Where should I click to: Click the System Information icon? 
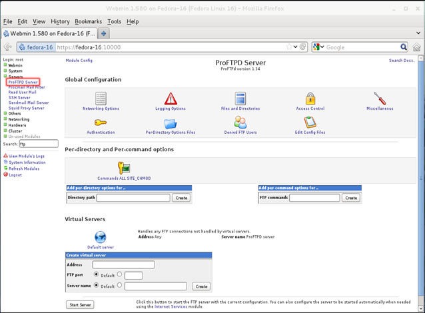[5, 162]
